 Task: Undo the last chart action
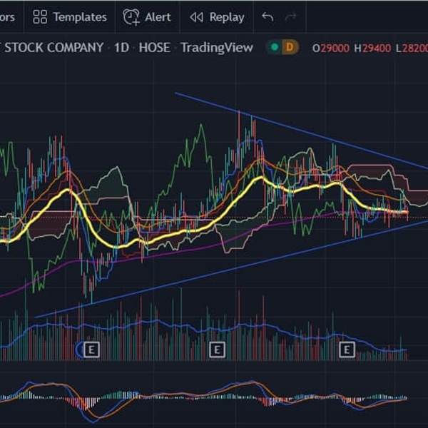[267, 17]
